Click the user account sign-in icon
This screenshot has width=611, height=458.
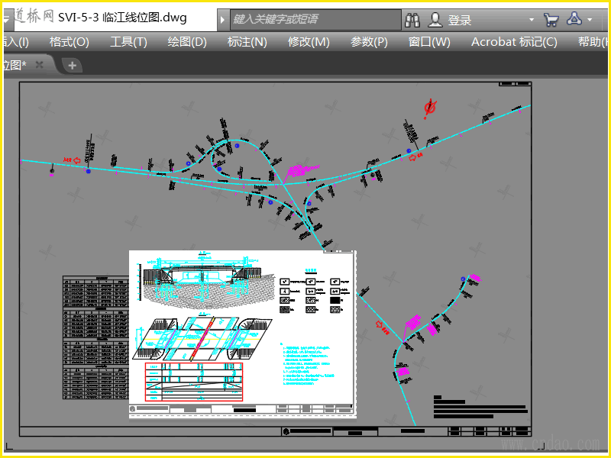[x=435, y=20]
